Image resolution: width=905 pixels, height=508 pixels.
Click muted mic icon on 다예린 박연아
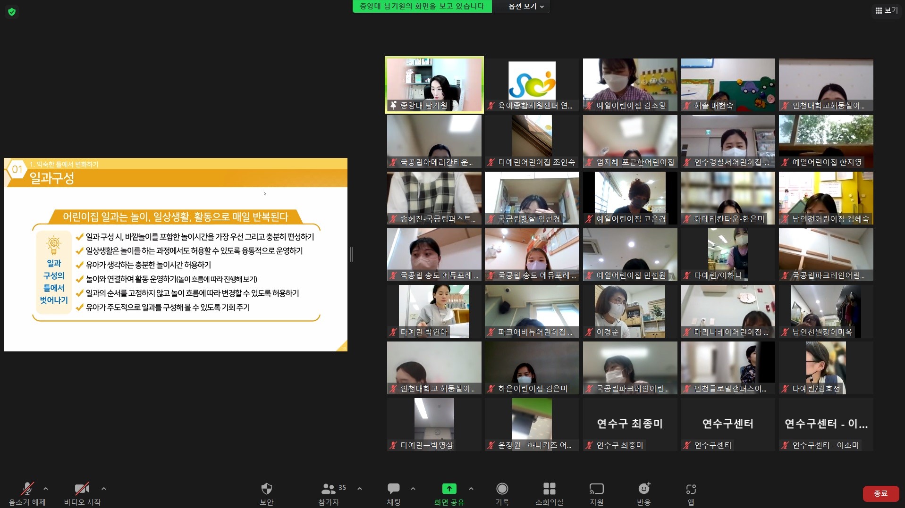tap(393, 333)
